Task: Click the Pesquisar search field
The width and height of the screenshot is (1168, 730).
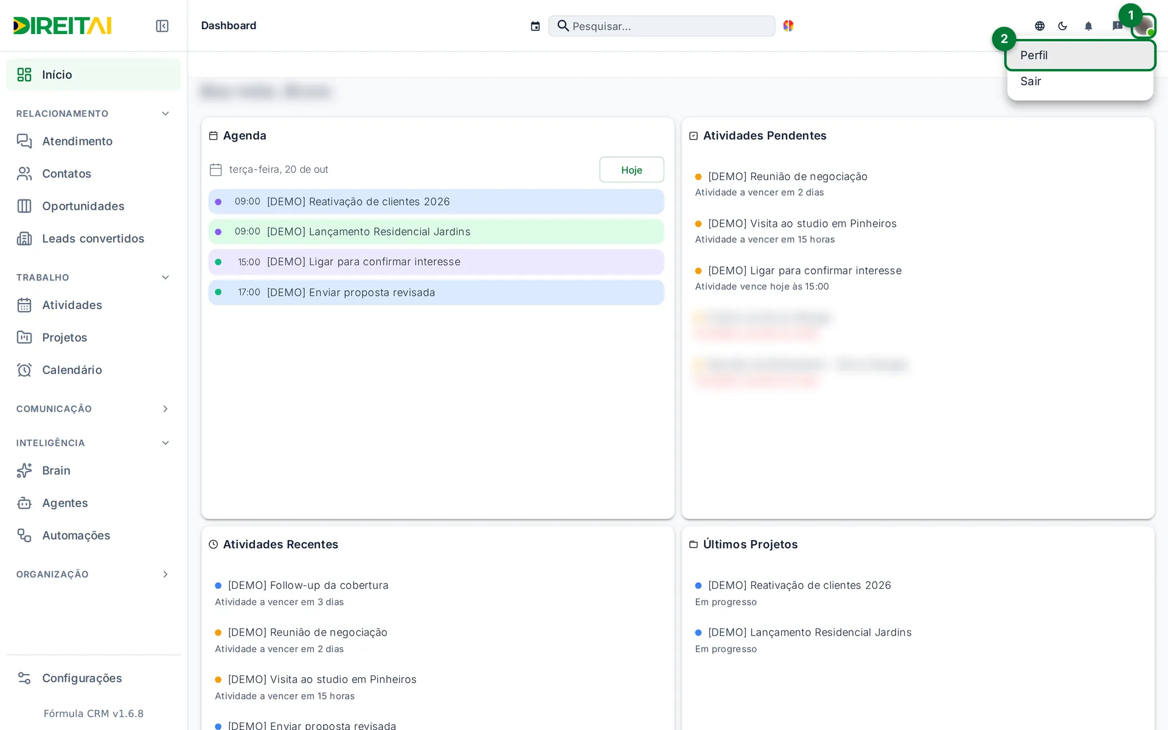Action: point(662,26)
